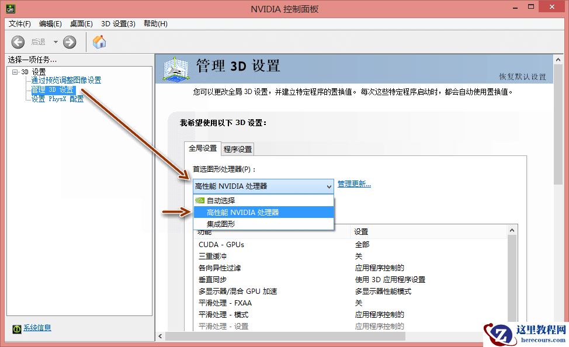Open the 帮助(H) menu
Screen dimensions: 569x347
click(x=155, y=23)
